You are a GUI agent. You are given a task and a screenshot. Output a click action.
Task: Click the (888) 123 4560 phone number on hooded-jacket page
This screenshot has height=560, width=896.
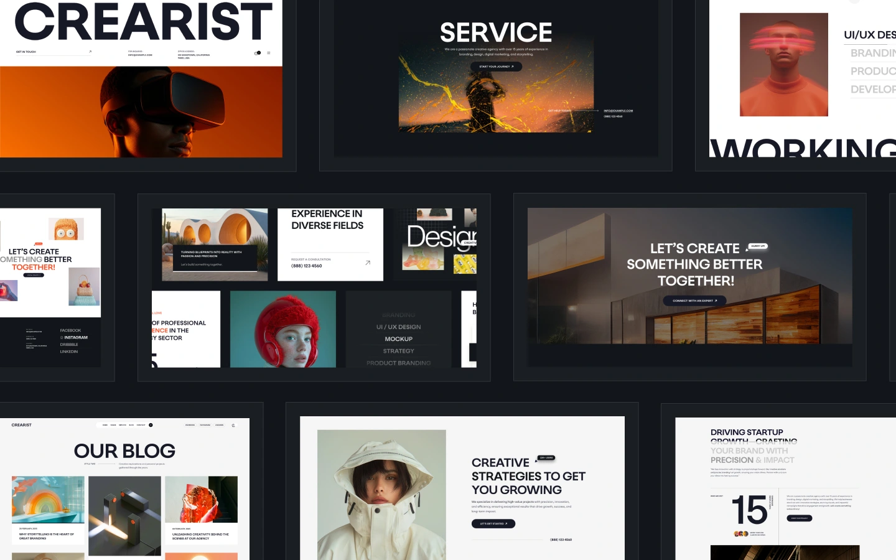[561, 539]
